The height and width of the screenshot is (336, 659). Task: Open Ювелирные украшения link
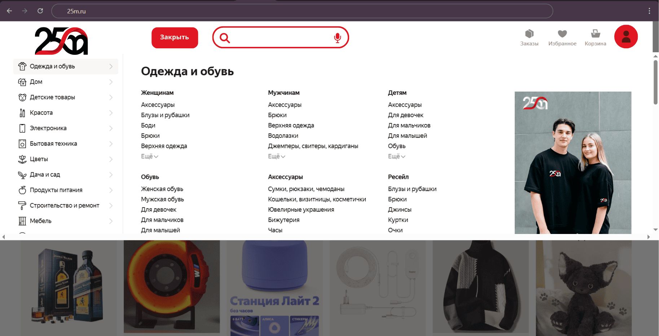(x=301, y=210)
